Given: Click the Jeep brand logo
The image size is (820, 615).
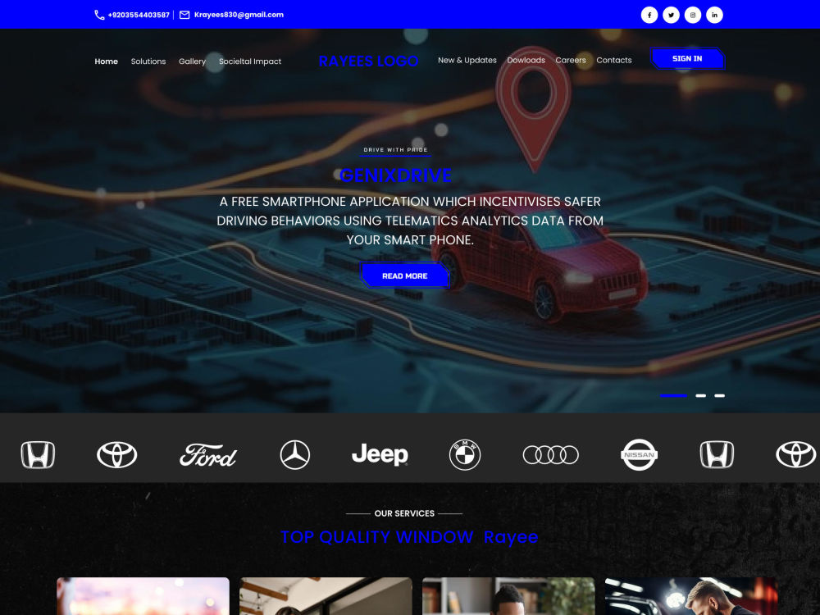Looking at the screenshot, I should click(380, 454).
